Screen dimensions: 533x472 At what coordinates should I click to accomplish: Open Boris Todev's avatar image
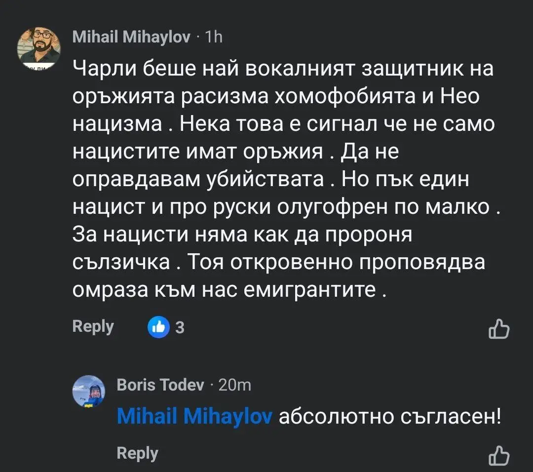click(x=89, y=390)
